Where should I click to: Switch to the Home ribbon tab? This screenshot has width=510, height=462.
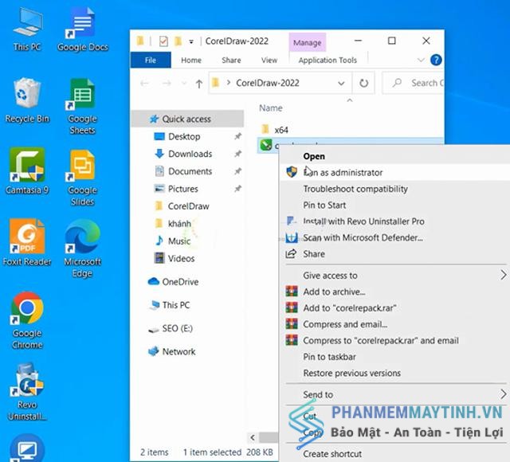191,61
